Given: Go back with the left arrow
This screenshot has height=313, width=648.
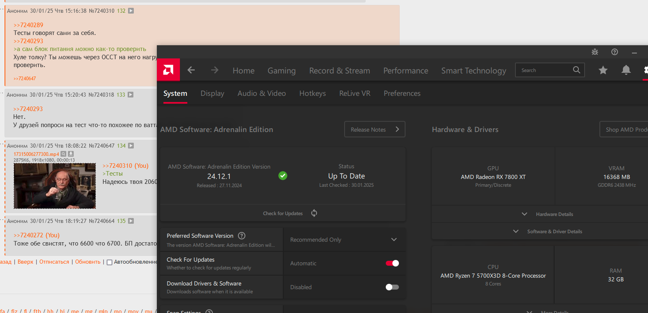Looking at the screenshot, I should tap(191, 70).
